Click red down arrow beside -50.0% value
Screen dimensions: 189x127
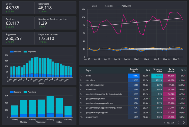185,85
